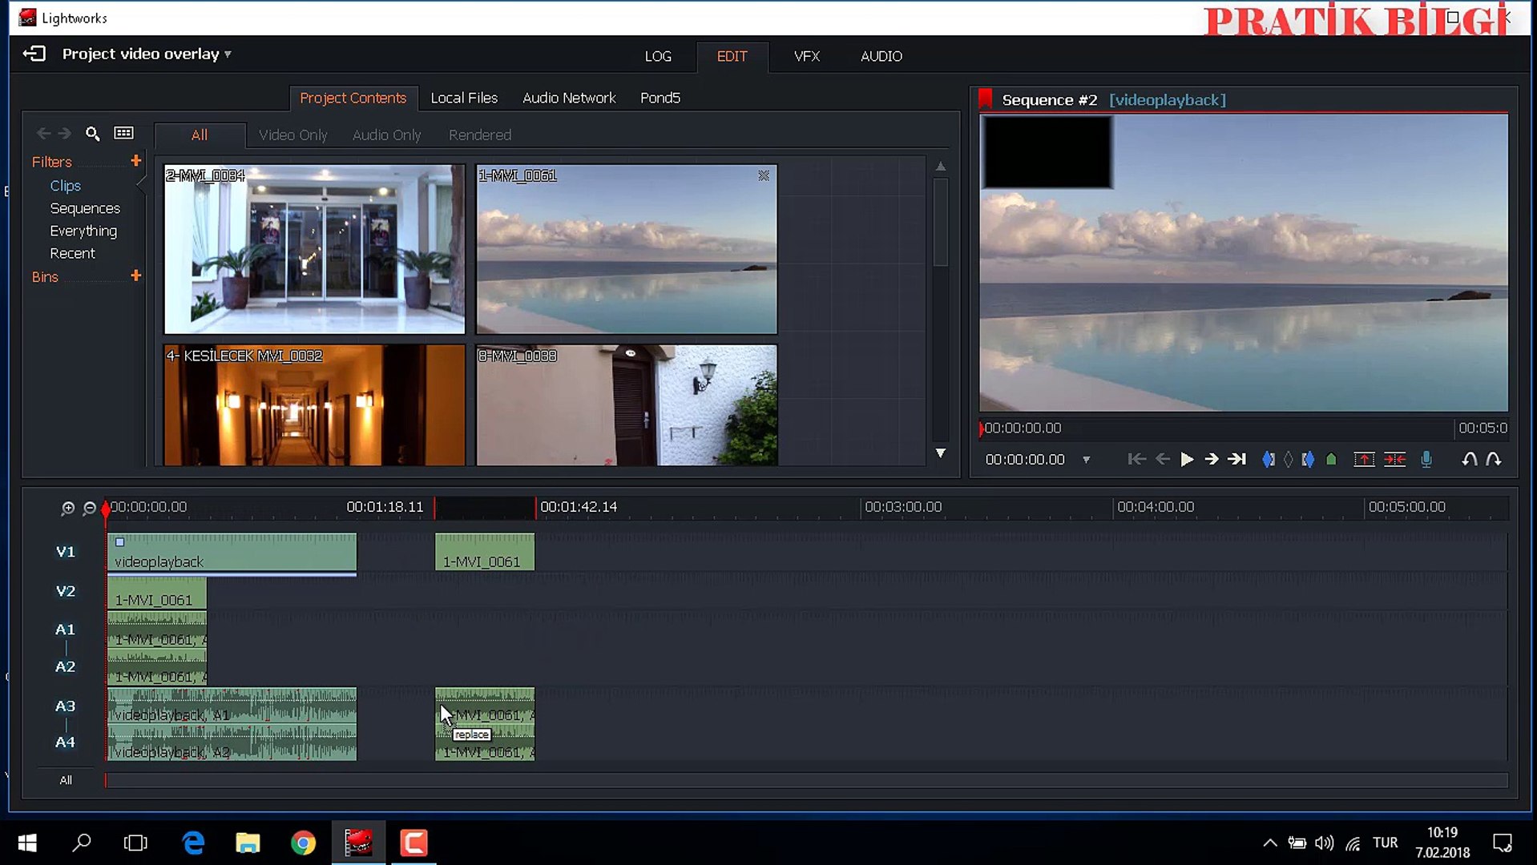Open the Local Files tab
The height and width of the screenshot is (865, 1537).
tap(464, 98)
